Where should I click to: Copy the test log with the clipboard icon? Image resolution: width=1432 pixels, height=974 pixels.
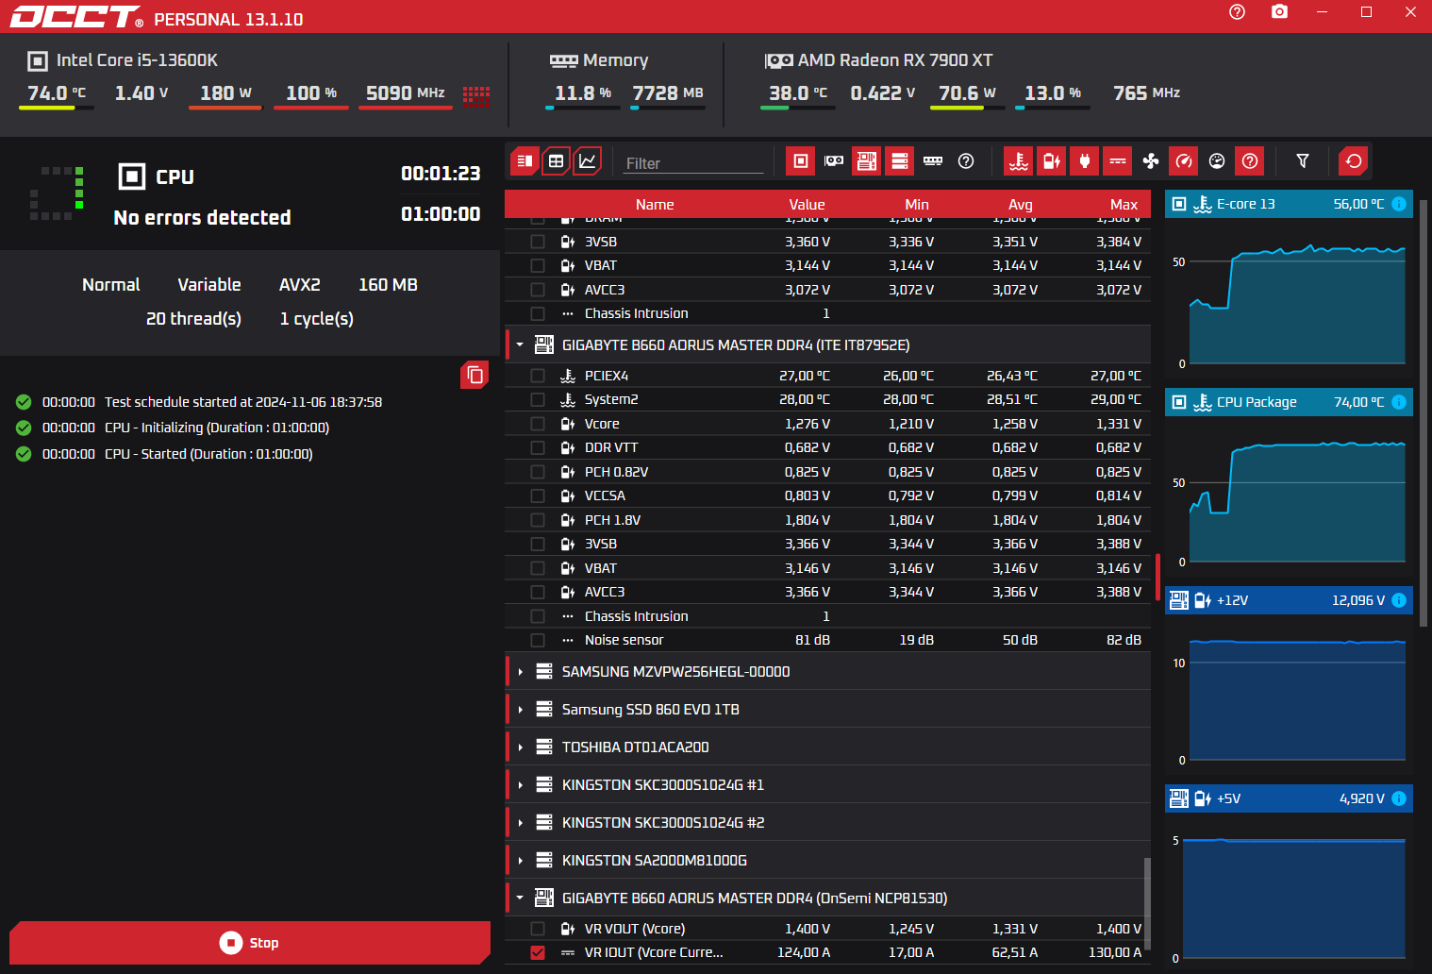(475, 376)
